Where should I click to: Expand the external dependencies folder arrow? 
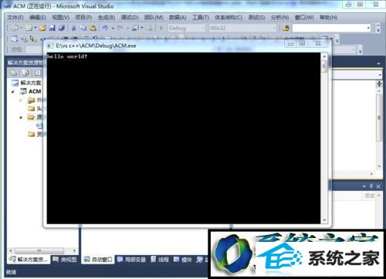[21, 100]
